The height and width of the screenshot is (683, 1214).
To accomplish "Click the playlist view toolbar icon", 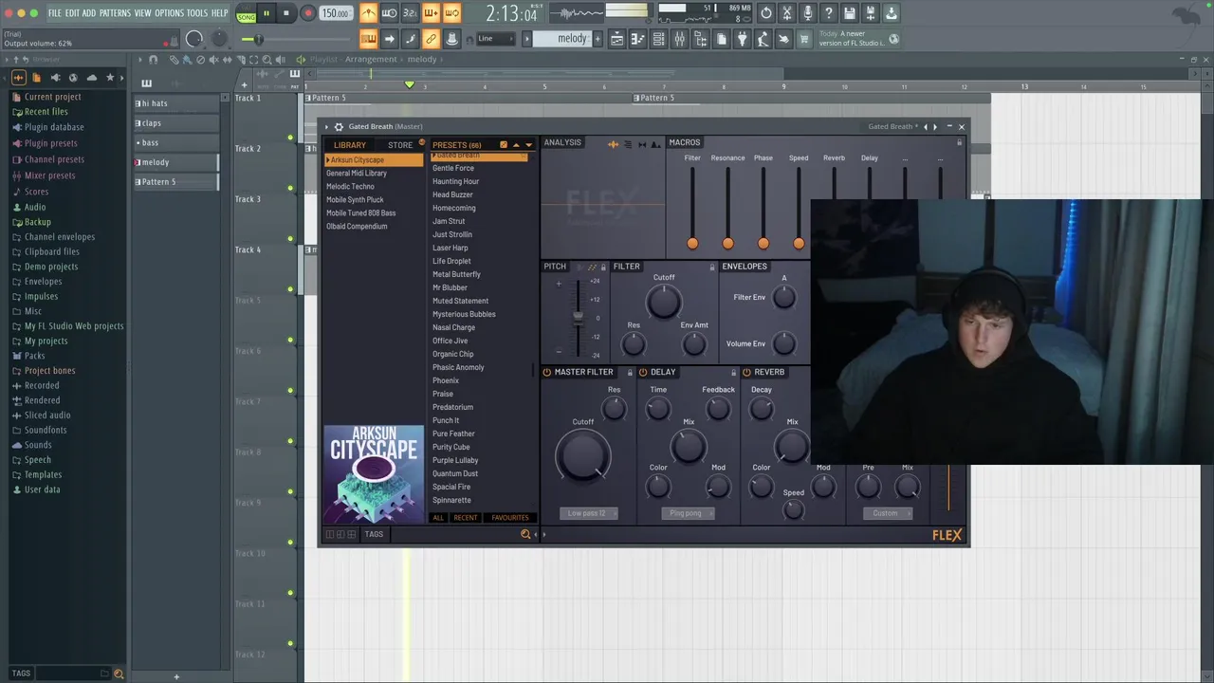I will click(x=617, y=39).
